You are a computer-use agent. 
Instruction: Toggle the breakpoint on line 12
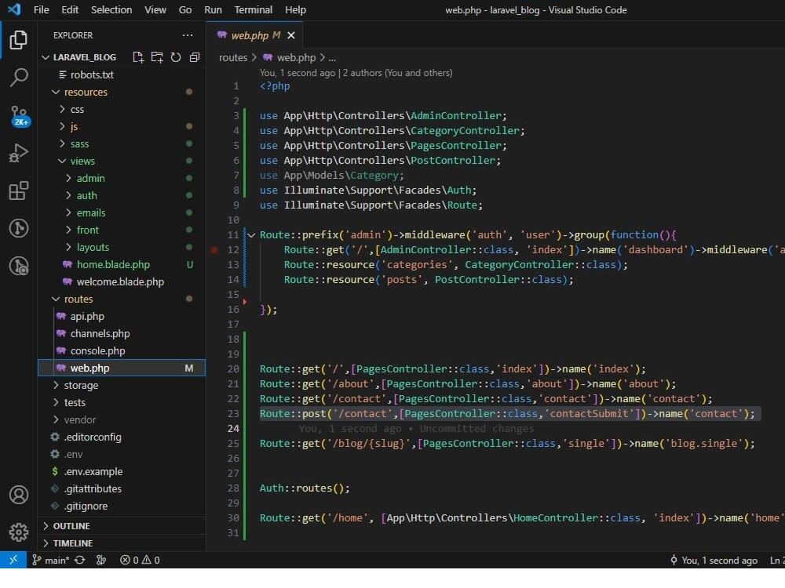214,249
